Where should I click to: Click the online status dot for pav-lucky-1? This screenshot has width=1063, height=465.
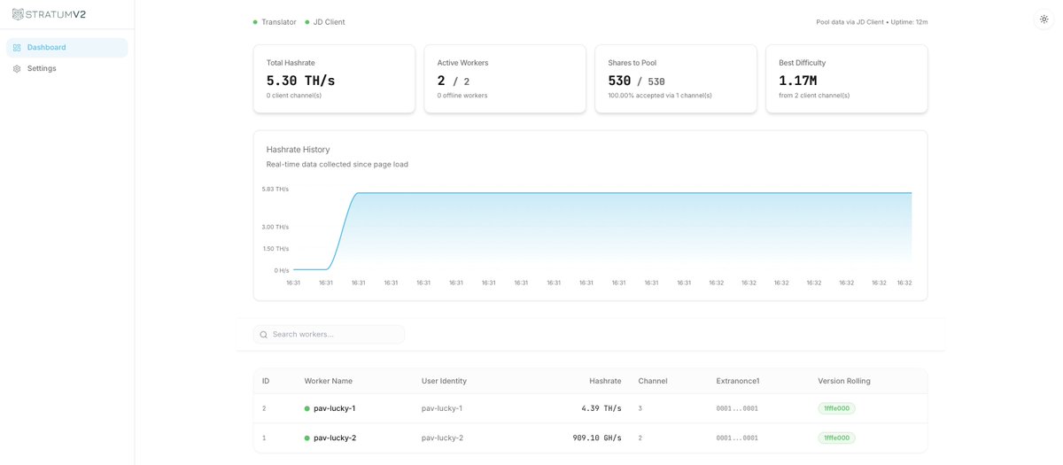(307, 409)
